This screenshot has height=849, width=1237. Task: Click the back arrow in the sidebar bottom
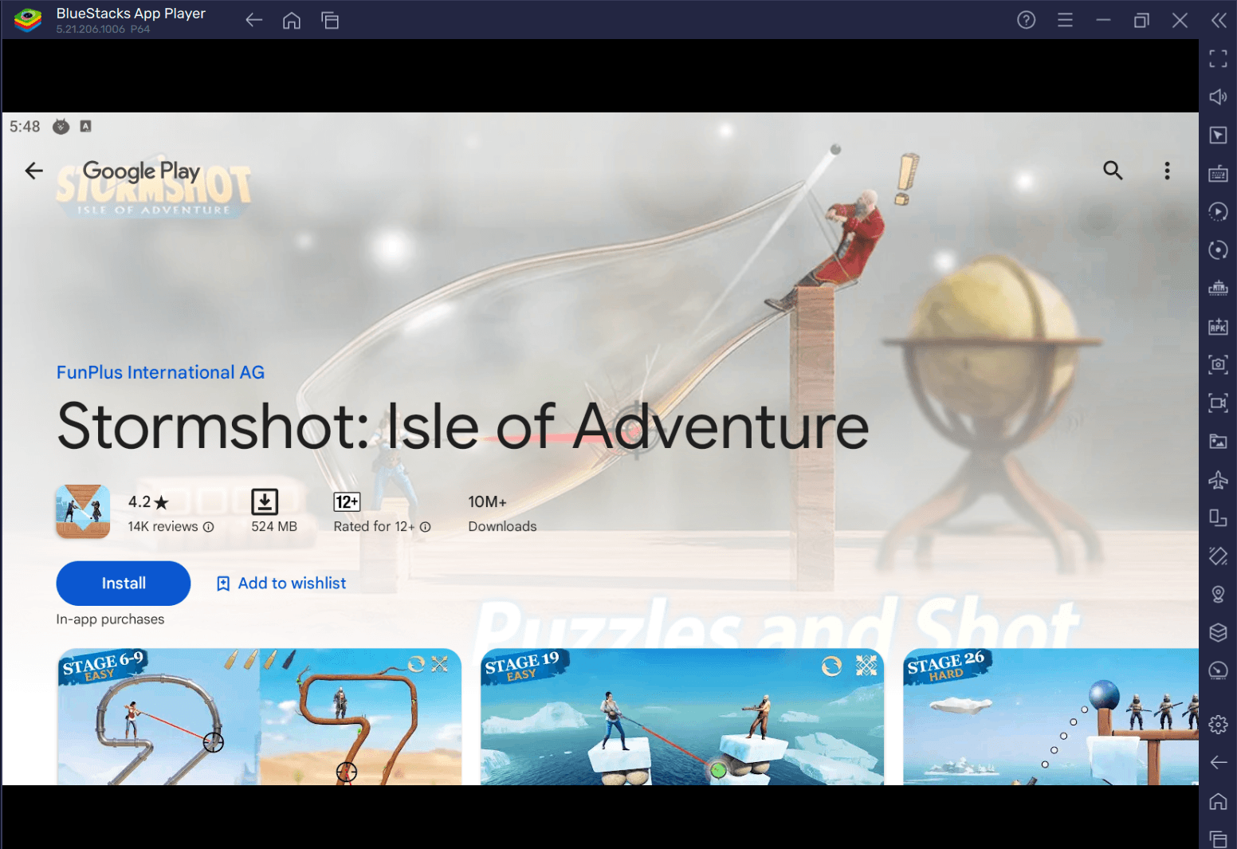pos(1218,762)
